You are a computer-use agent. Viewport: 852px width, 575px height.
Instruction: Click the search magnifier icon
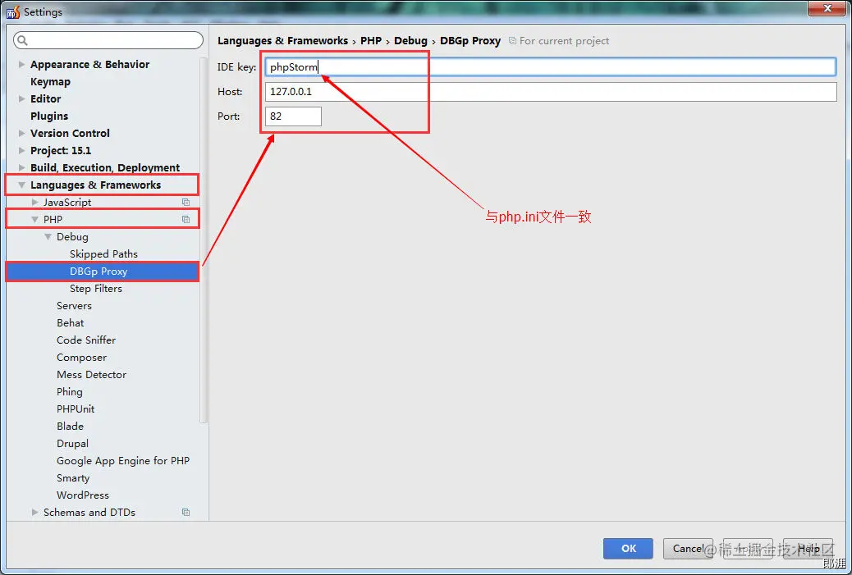click(22, 40)
